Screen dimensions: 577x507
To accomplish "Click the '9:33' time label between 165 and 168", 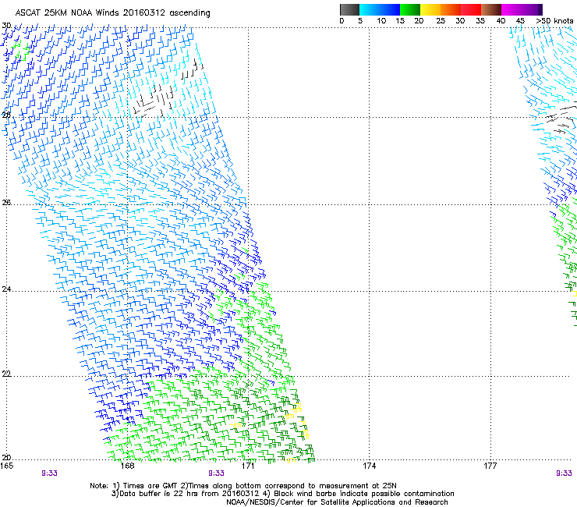I will pos(49,473).
